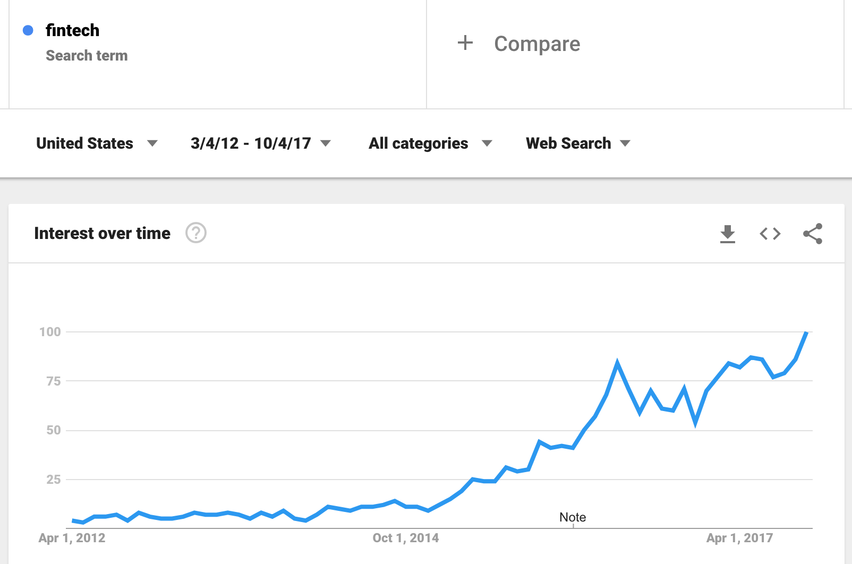
Task: Click the Interest over time heading
Action: [x=103, y=234]
